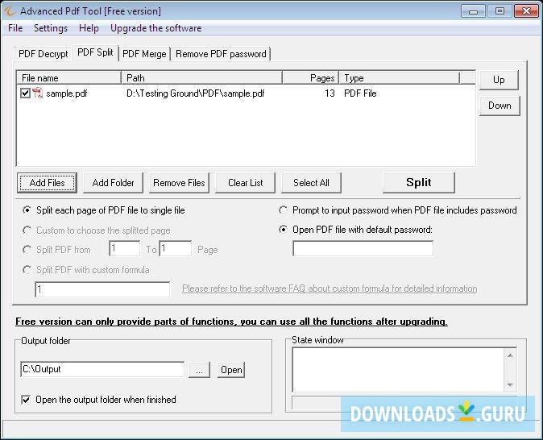
Task: Open Upgrade the software menu
Action: pos(155,28)
